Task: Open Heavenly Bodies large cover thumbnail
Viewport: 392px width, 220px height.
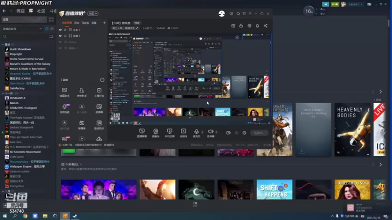Action: pos(352,130)
